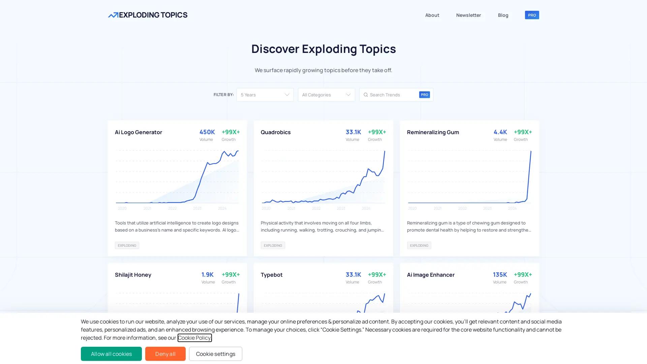Select the PRO button in top navigation

point(532,15)
